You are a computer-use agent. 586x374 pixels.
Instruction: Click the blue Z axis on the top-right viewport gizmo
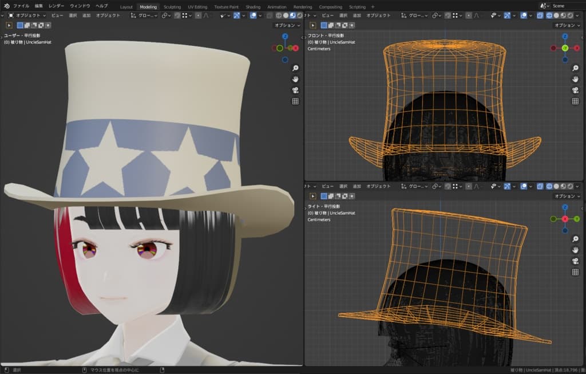[x=565, y=37]
